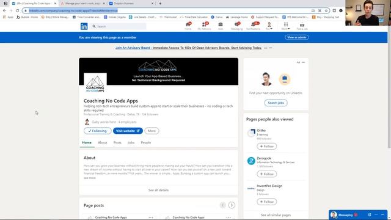Switch to the About tab
This screenshot has width=391, height=220.
point(102,142)
